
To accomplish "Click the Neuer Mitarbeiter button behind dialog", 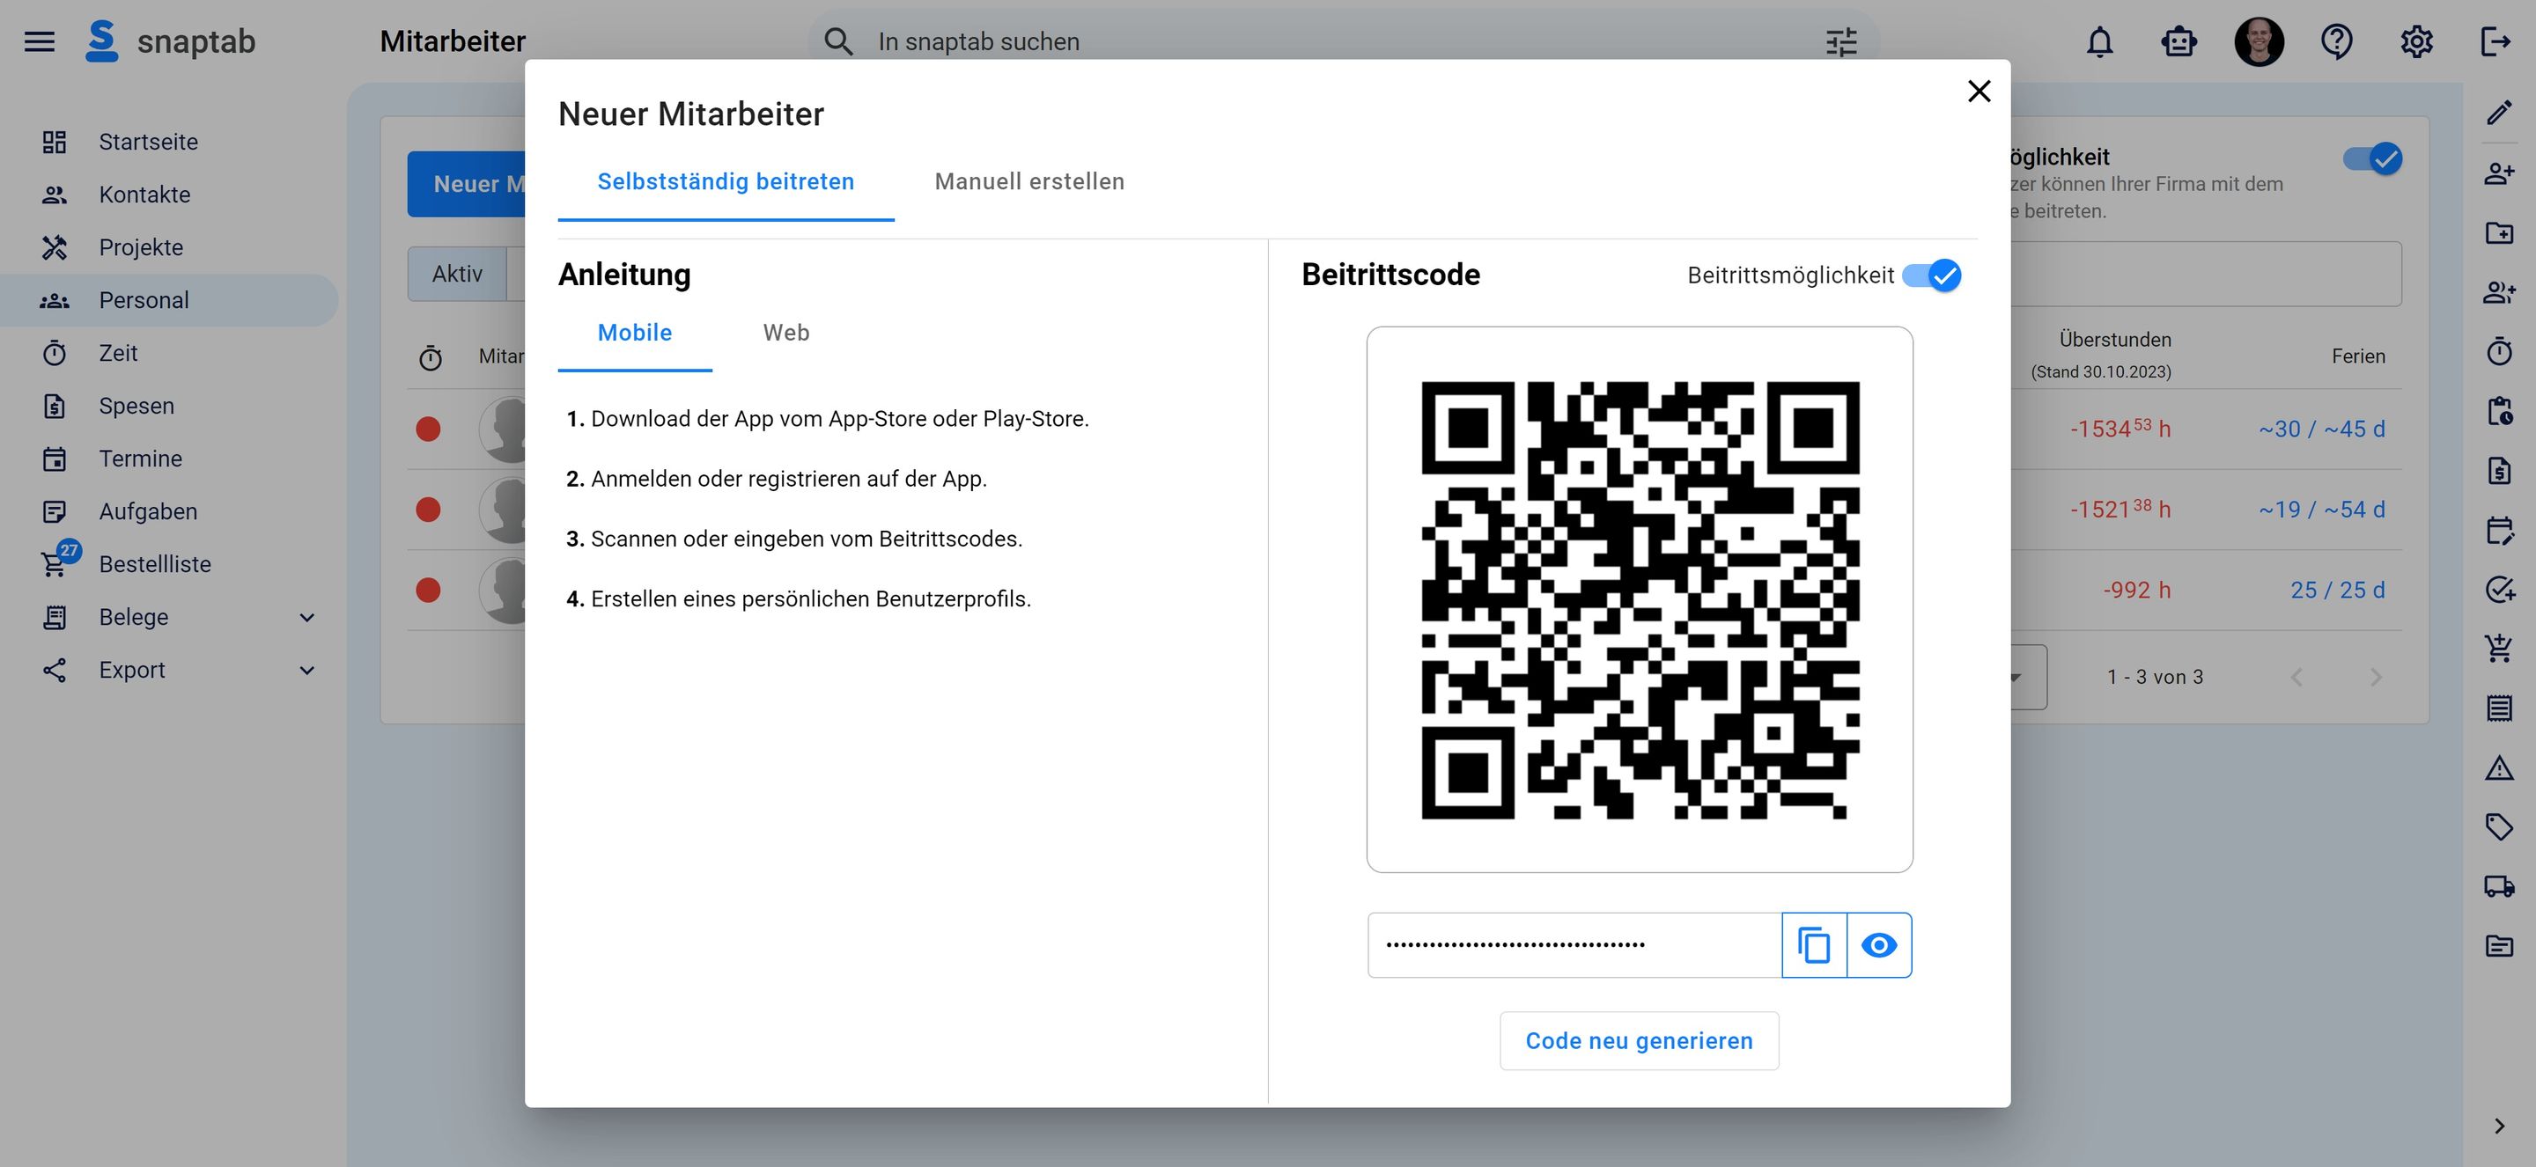I will [x=467, y=184].
